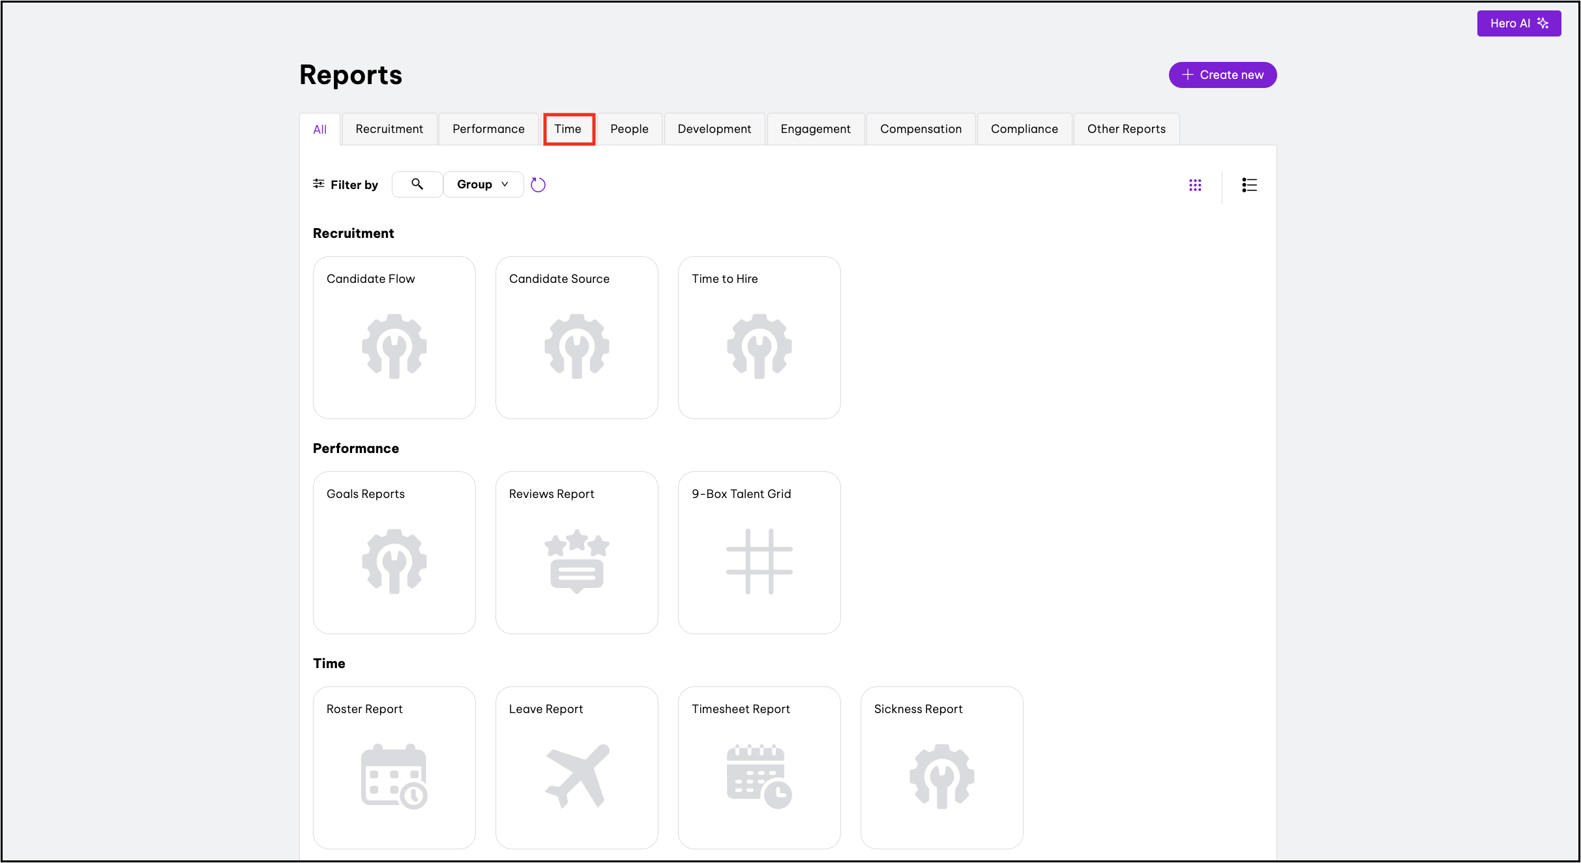Launch the Hero AI assistant

(x=1518, y=23)
